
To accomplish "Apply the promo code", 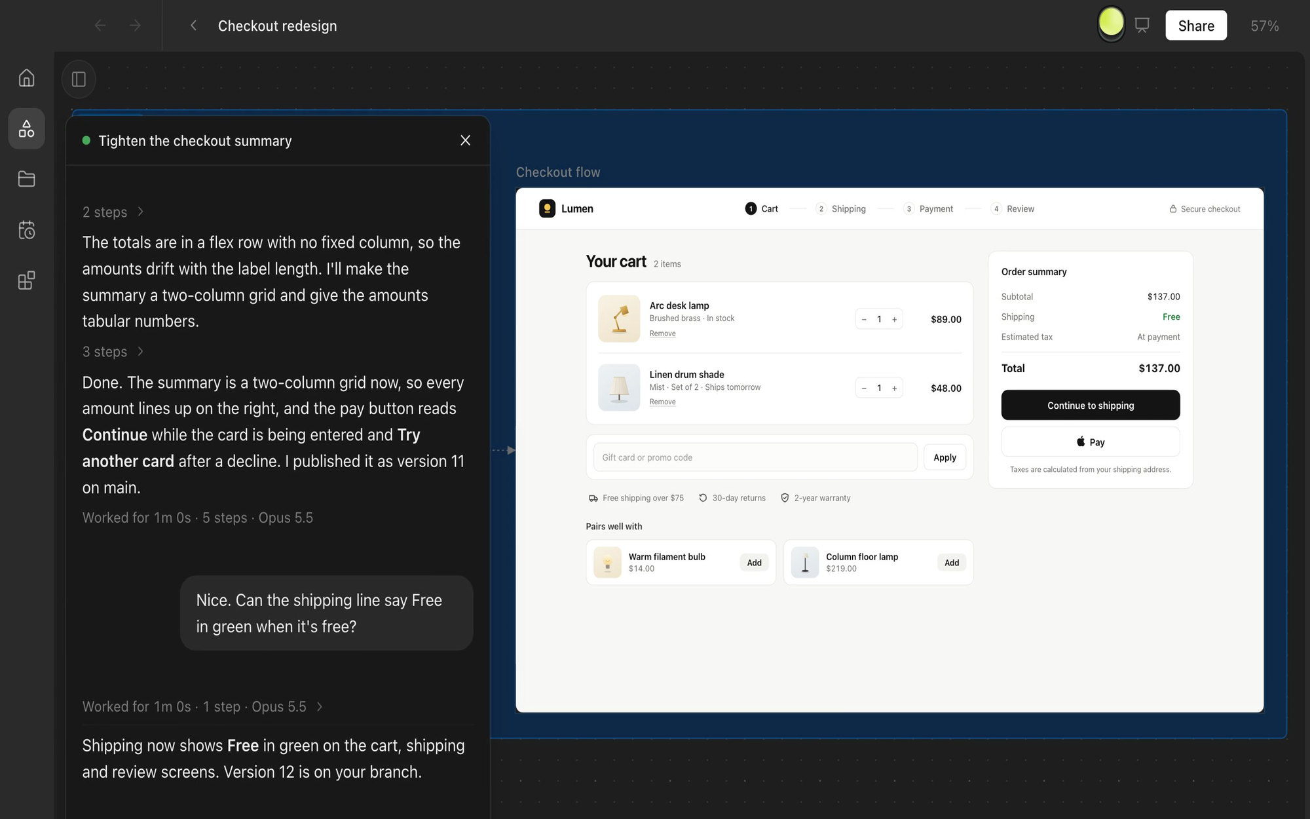I will pos(945,457).
